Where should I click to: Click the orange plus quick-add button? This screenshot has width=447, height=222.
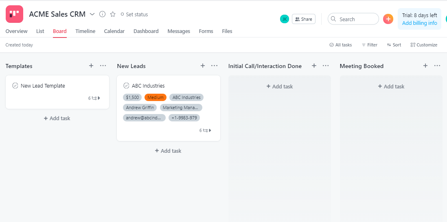pos(388,19)
